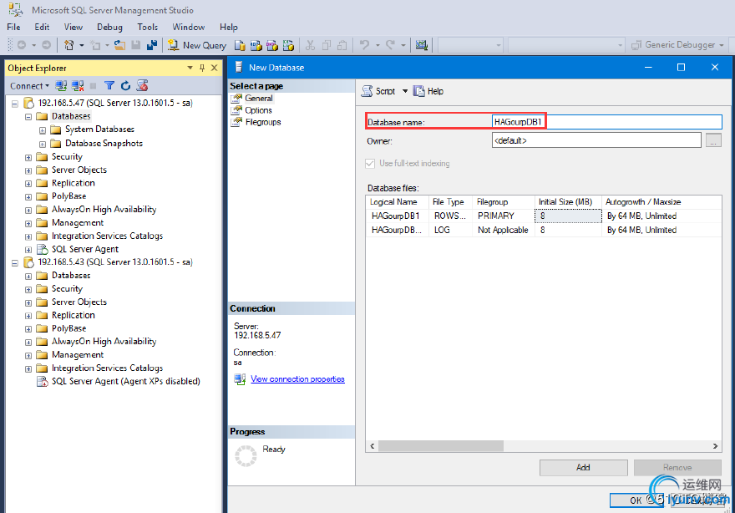The image size is (735, 513).
Task: Select the Database Snapshots tree item
Action: coord(104,144)
